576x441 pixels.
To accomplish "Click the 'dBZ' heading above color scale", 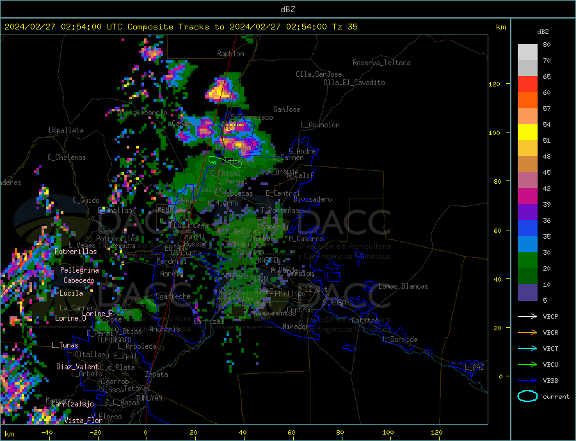I will tap(543, 32).
